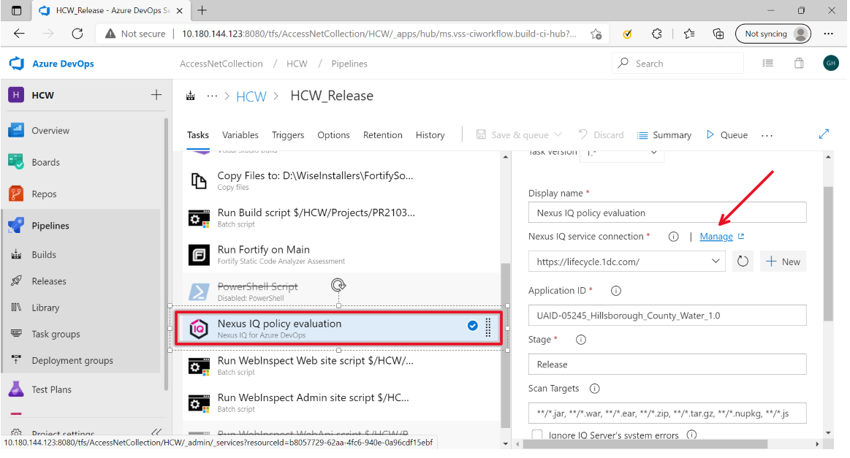This screenshot has height=458, width=850.
Task: Open Repos in the sidebar
Action: click(x=44, y=194)
